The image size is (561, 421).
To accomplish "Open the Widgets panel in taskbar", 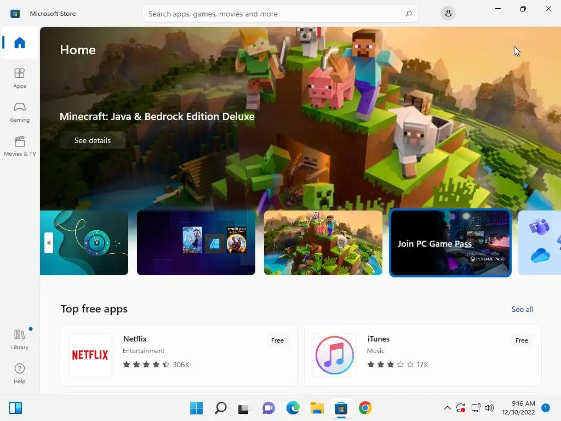I will pyautogui.click(x=15, y=408).
